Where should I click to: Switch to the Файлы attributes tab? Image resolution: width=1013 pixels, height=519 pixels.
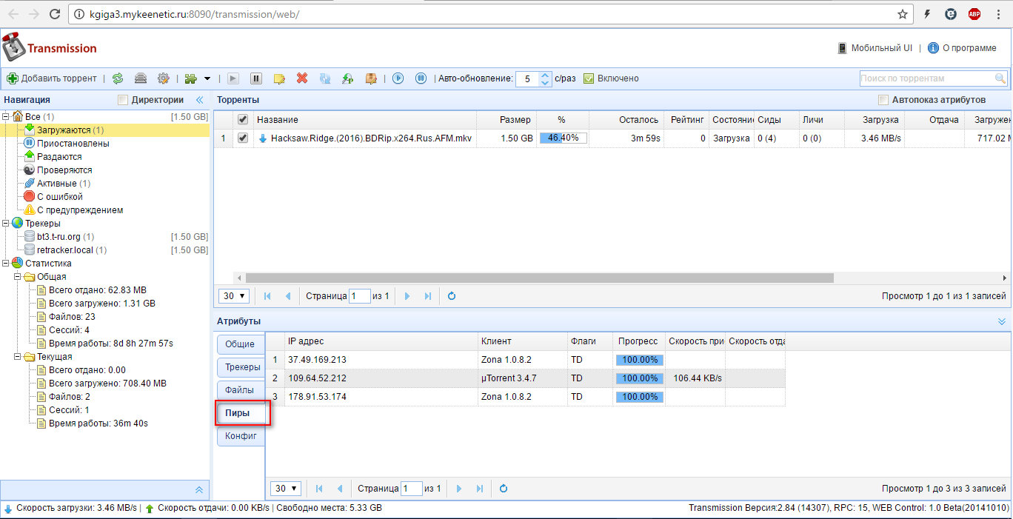tap(239, 389)
